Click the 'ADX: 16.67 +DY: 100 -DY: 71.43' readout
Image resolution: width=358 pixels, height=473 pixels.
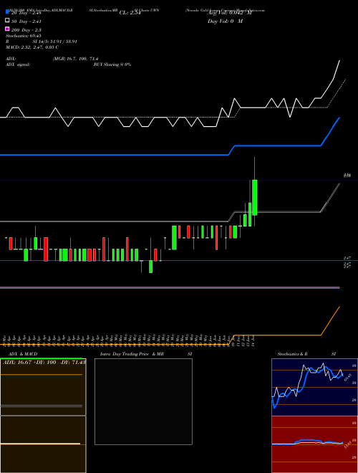pos(44,362)
